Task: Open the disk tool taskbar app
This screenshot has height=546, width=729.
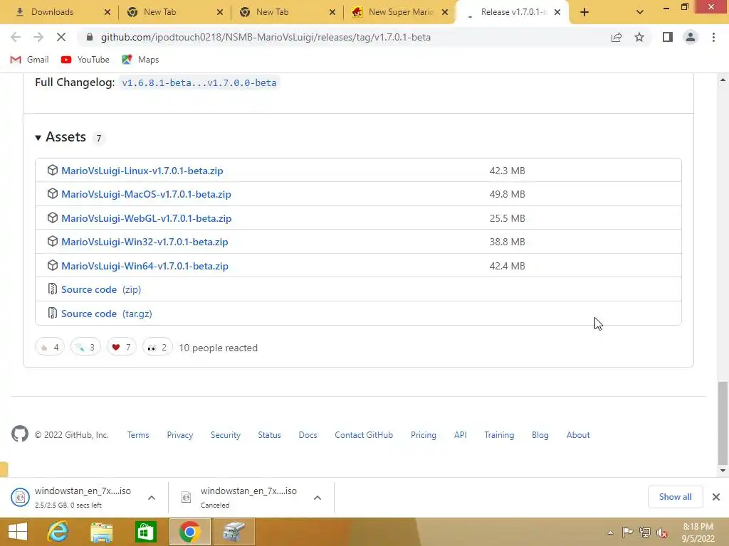Action: [234, 532]
